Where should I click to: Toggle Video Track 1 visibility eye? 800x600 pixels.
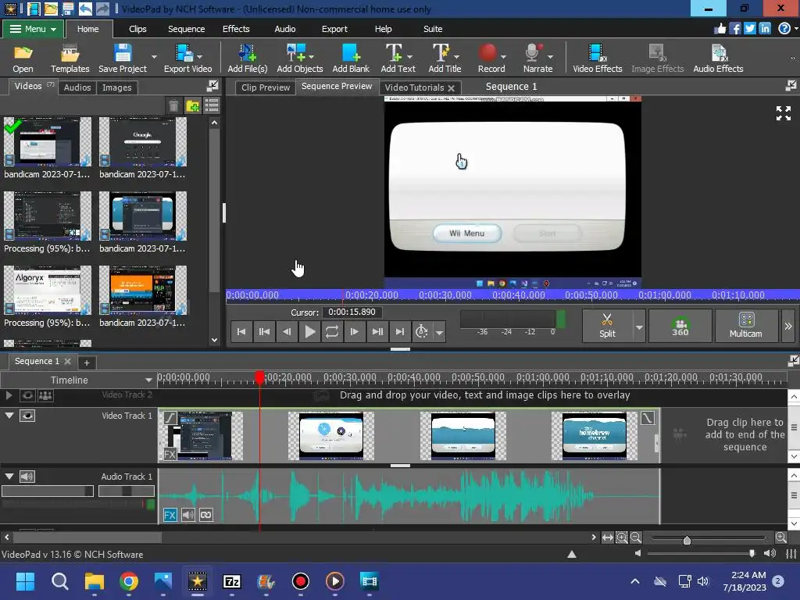click(27, 416)
